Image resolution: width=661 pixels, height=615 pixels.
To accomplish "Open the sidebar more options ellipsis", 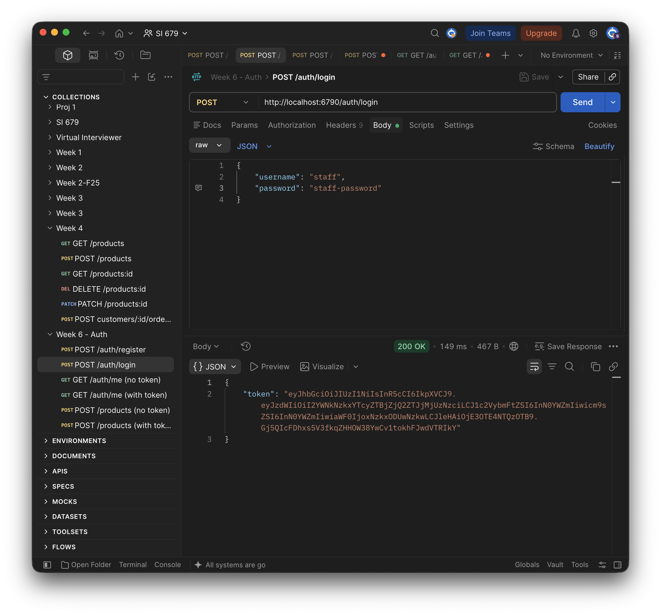I will point(168,77).
